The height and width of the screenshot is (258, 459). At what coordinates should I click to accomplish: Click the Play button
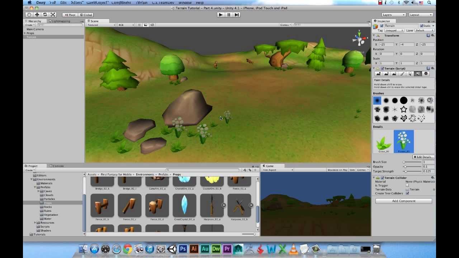(221, 15)
